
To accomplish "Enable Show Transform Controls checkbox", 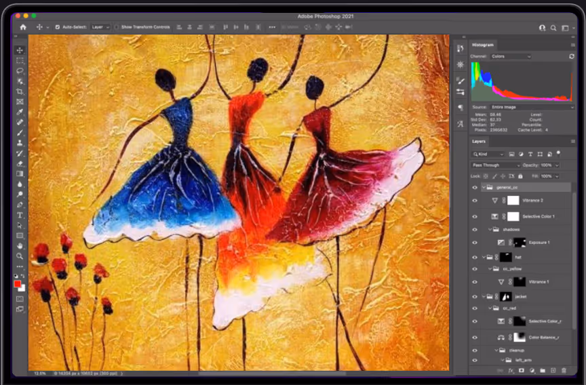I will coord(117,27).
